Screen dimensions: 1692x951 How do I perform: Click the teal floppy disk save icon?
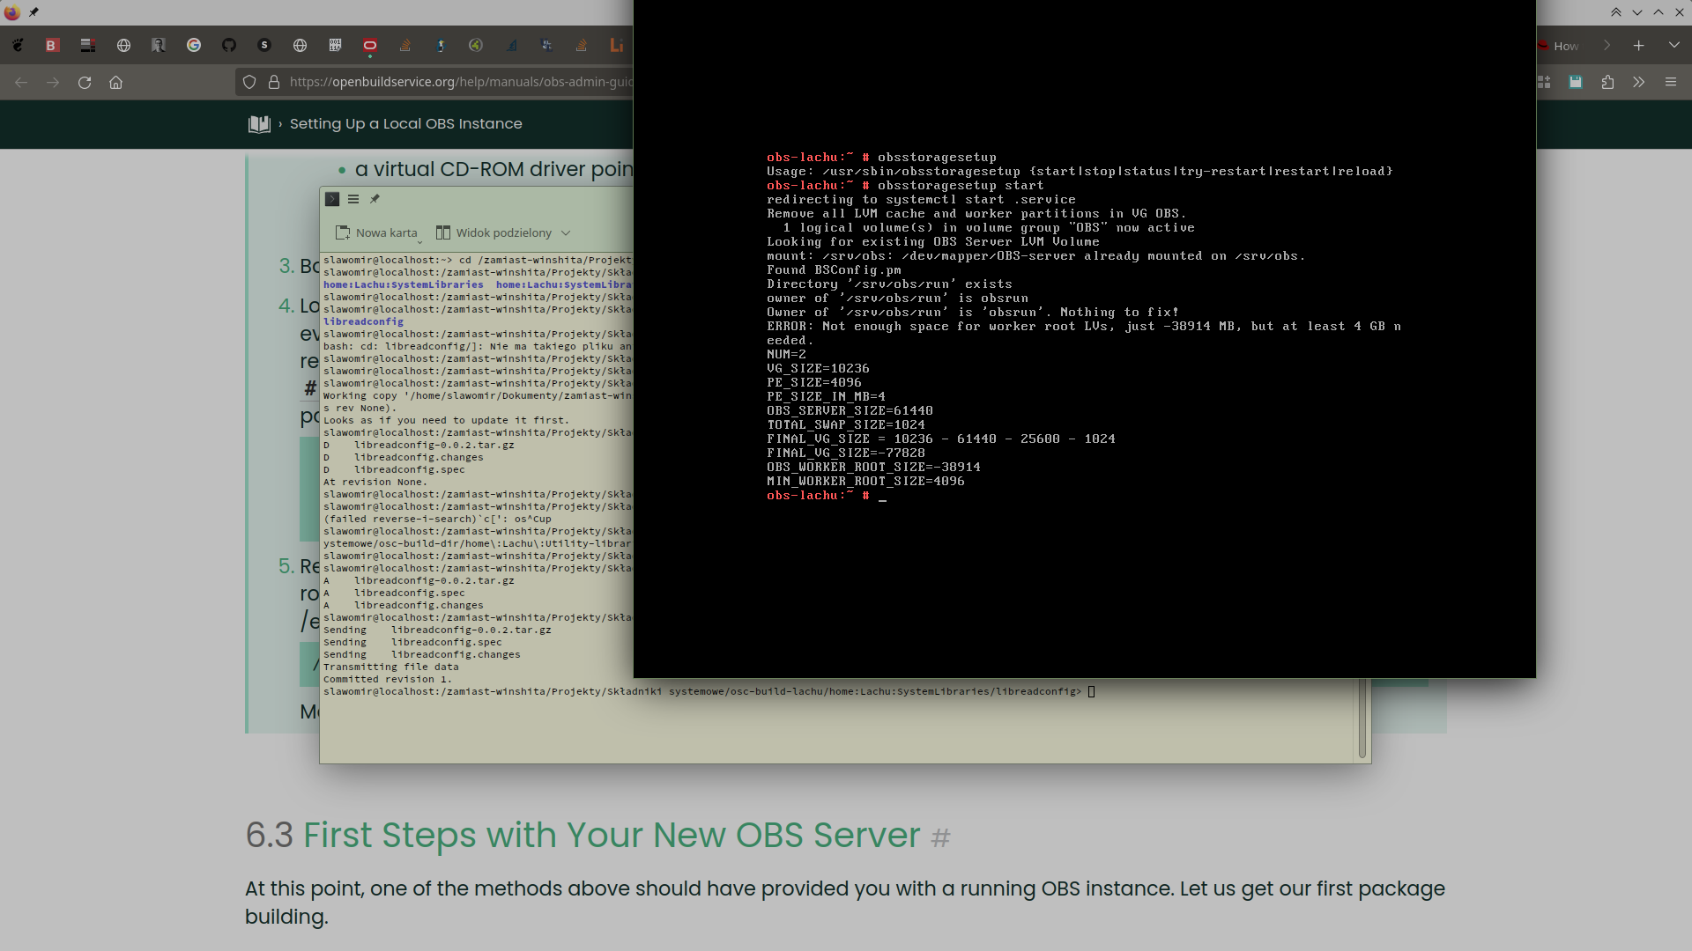[x=1576, y=82]
